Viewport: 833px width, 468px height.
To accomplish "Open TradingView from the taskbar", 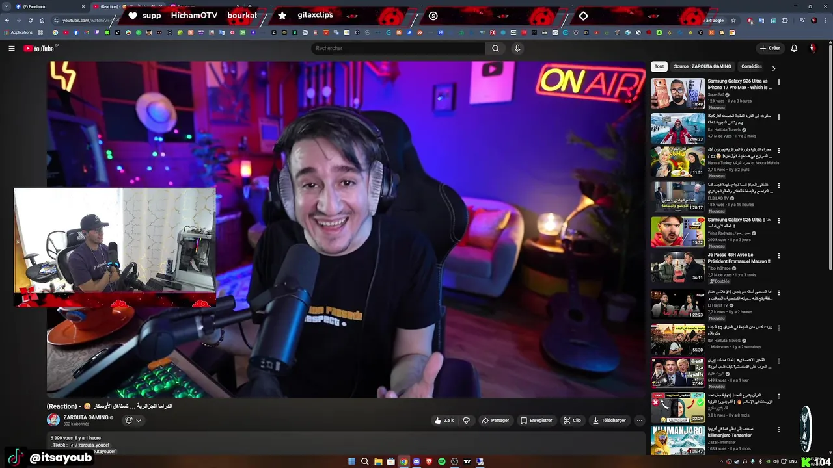I will pos(467,461).
